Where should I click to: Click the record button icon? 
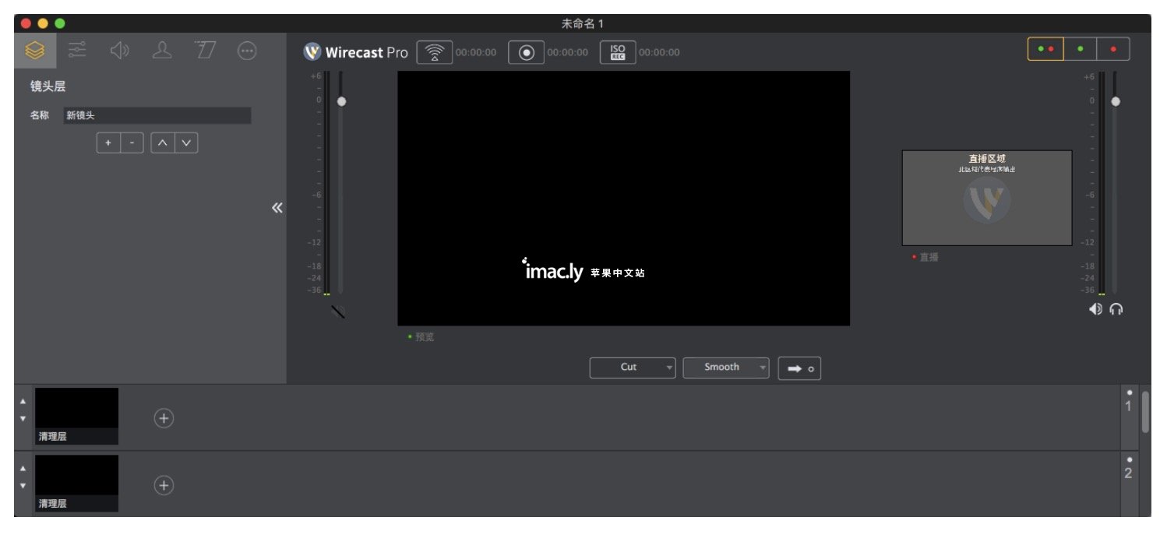pyautogui.click(x=526, y=52)
